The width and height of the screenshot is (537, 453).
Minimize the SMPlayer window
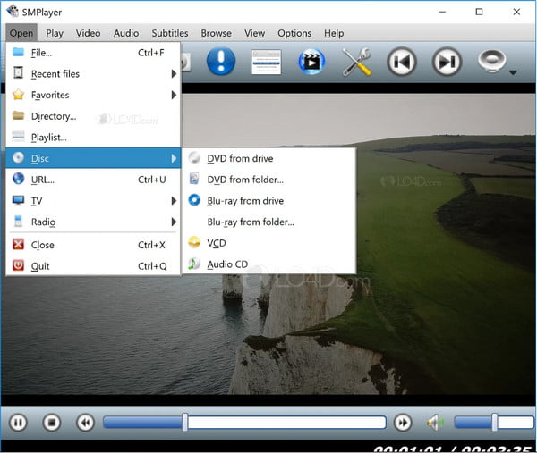coord(442,12)
